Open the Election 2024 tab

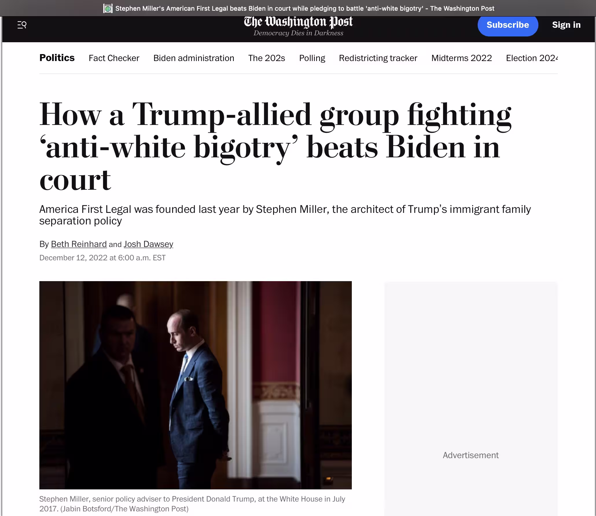coord(532,58)
